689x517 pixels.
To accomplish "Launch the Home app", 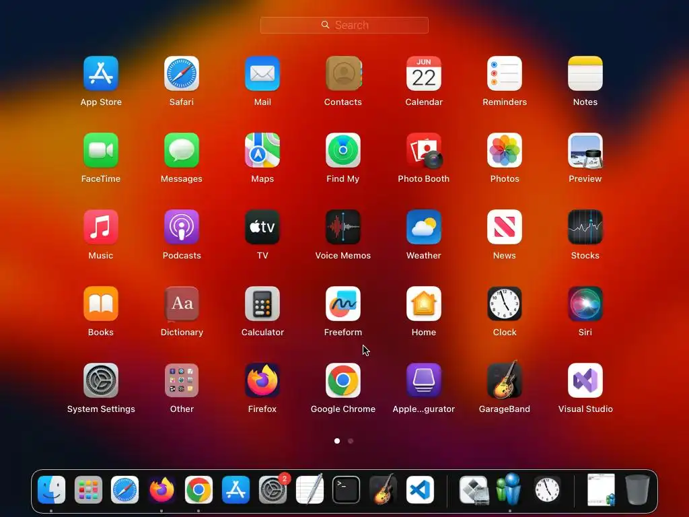I will point(424,304).
